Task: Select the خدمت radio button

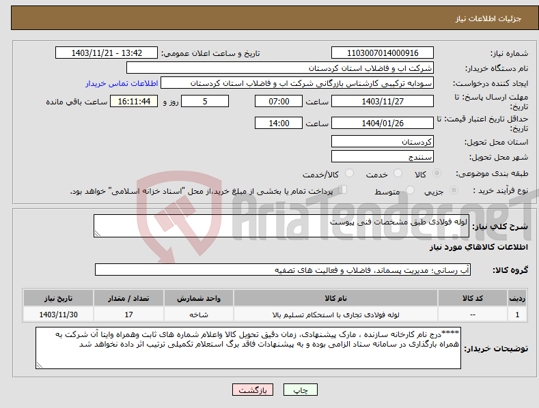Action: pos(398,173)
